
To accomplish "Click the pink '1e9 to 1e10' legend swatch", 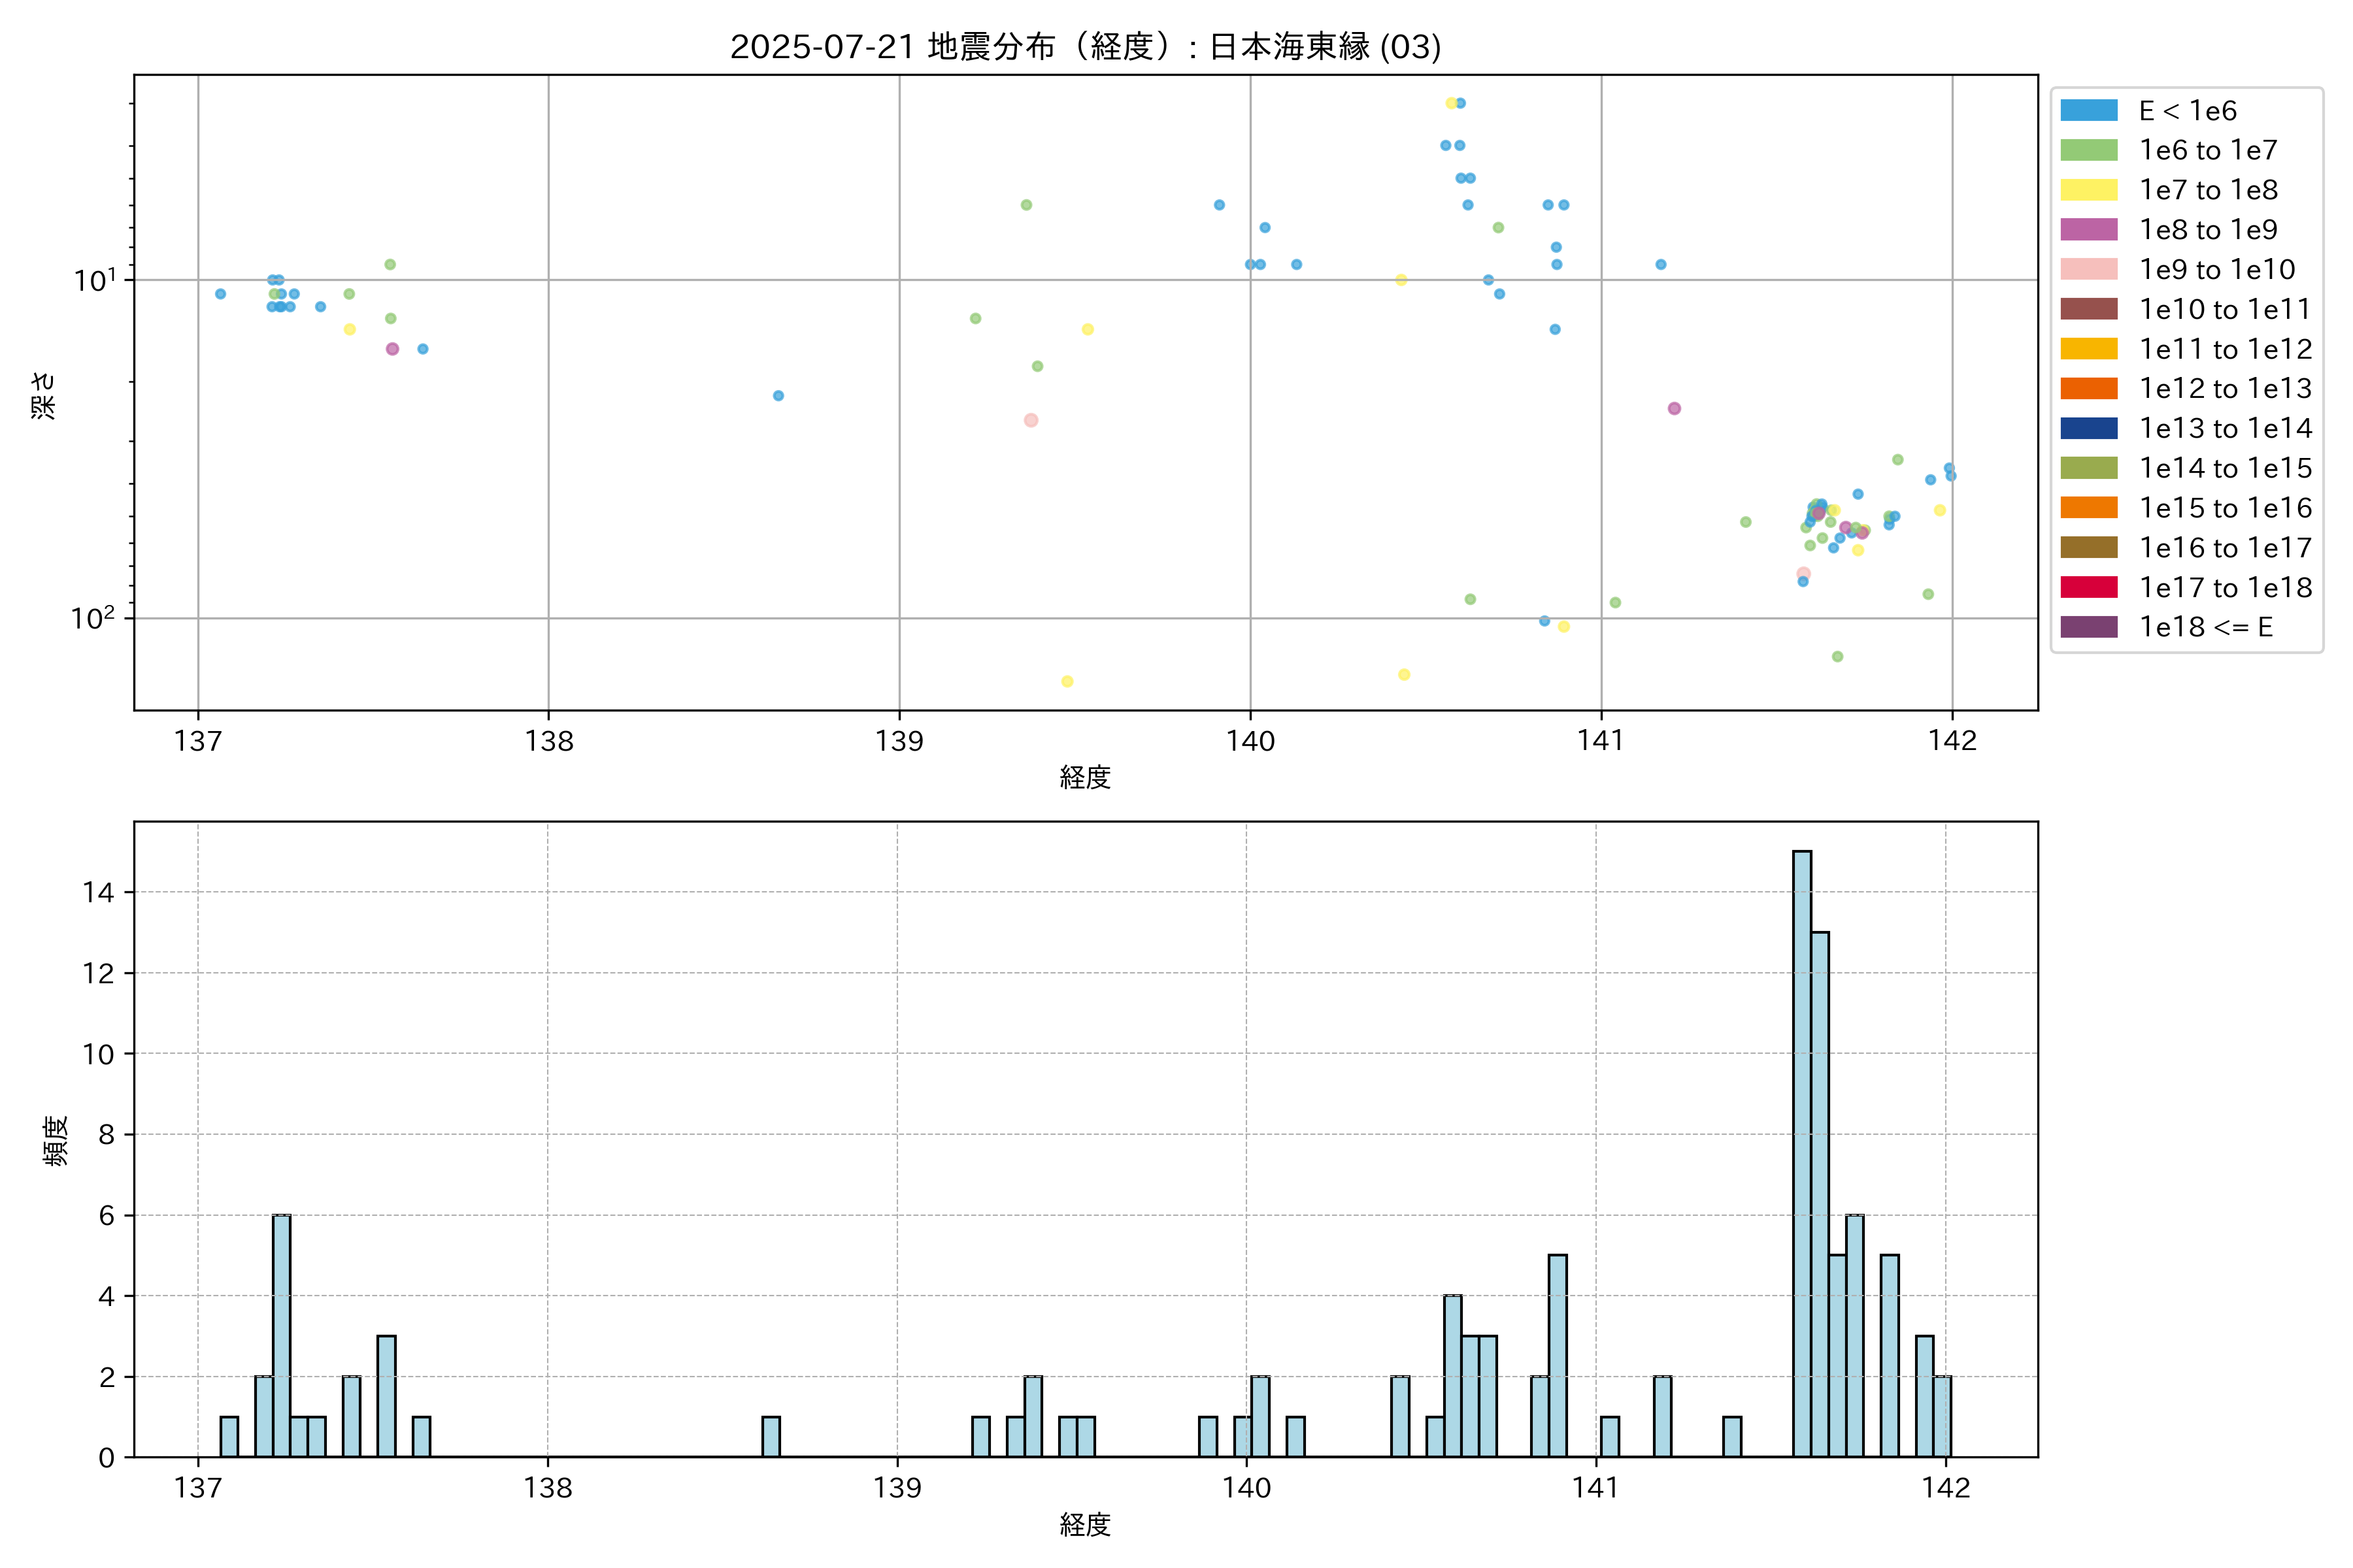I will point(2088,269).
